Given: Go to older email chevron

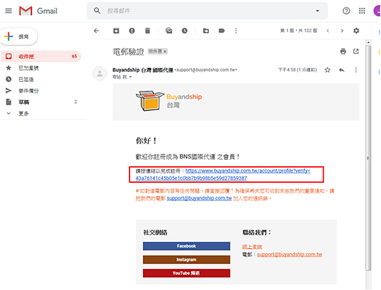Looking at the screenshot, I should tap(342, 30).
